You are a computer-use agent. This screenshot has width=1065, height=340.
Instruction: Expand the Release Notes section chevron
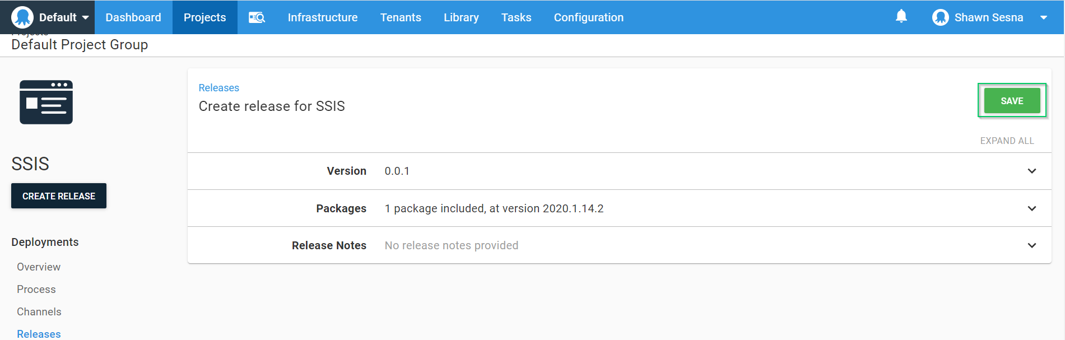pos(1031,245)
